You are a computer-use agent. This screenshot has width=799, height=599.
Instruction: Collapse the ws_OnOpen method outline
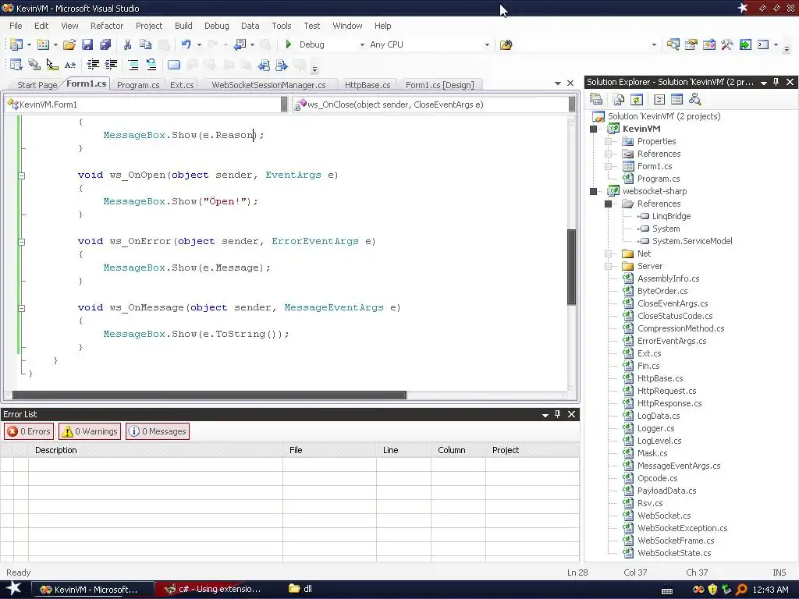(21, 175)
